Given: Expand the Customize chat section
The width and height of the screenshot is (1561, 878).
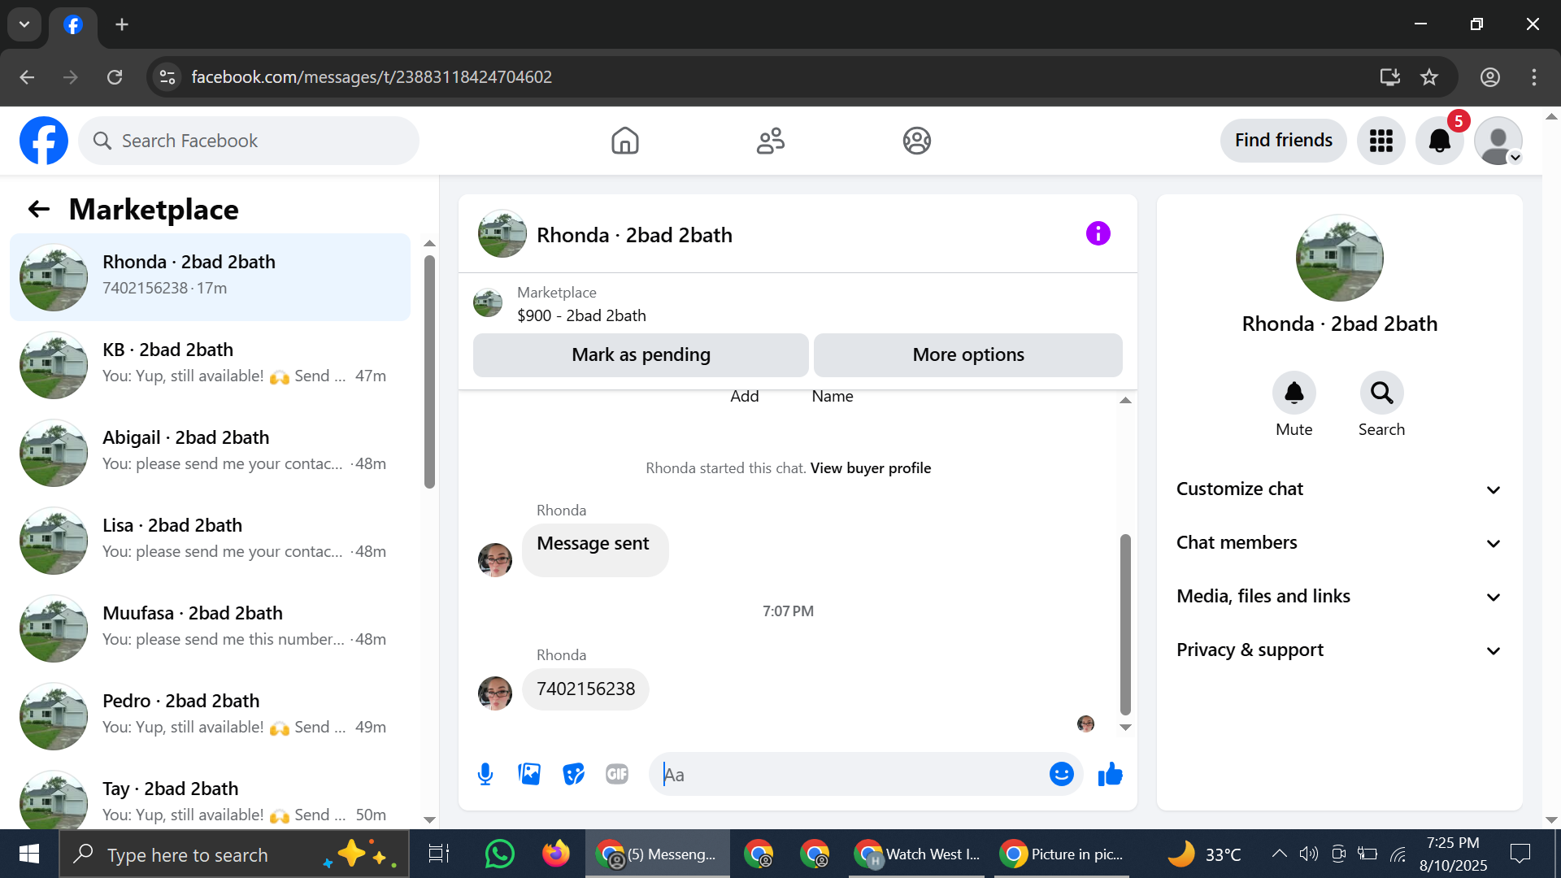Looking at the screenshot, I should coord(1339,489).
